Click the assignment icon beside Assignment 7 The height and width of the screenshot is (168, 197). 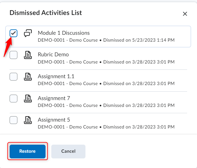click(x=28, y=99)
